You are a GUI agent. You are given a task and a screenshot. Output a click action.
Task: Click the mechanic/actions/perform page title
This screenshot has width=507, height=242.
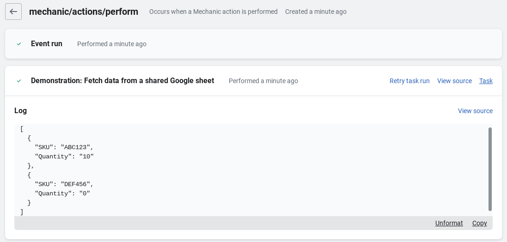[84, 12]
